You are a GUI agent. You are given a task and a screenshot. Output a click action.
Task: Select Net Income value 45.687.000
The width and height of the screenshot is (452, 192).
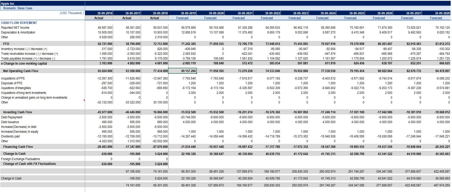pos(105,28)
